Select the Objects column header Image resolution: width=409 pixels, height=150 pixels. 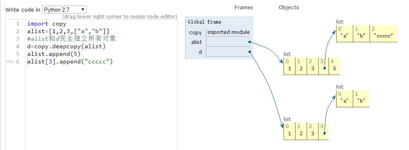pos(289,7)
